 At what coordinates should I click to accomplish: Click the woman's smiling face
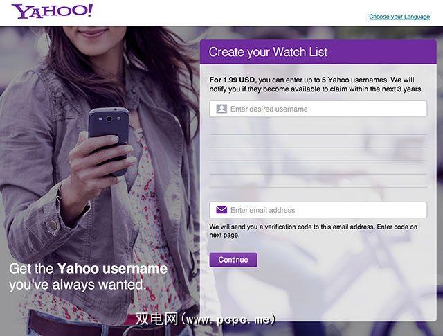coord(92,34)
